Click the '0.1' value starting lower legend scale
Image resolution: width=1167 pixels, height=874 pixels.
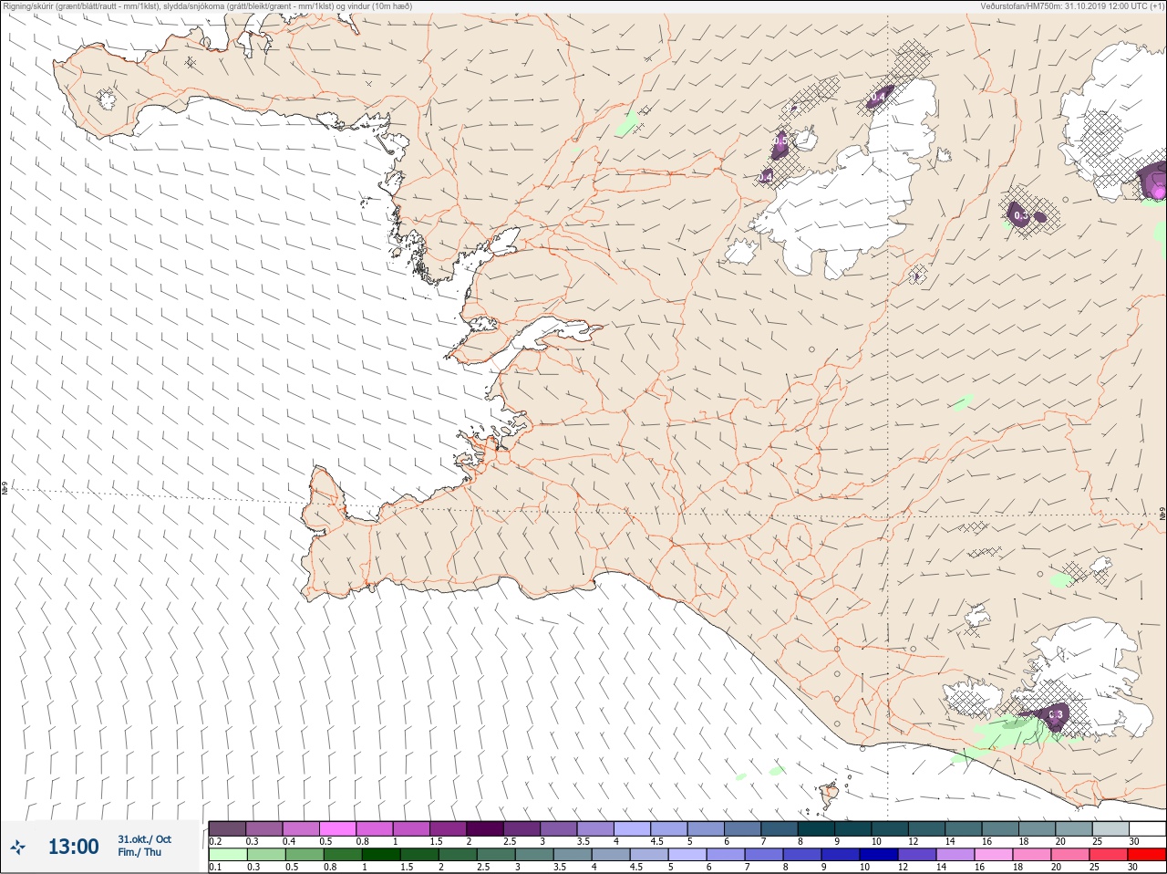pos(215,867)
